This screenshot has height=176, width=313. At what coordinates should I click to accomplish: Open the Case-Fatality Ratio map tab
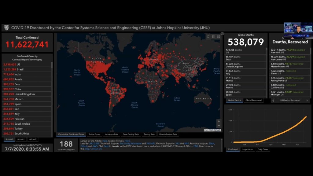point(131,134)
